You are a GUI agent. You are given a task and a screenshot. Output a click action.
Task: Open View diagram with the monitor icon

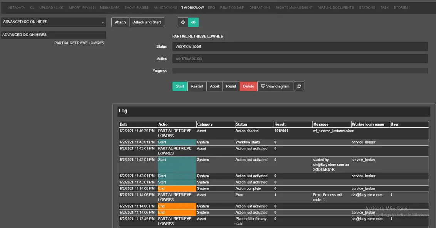[x=275, y=86]
